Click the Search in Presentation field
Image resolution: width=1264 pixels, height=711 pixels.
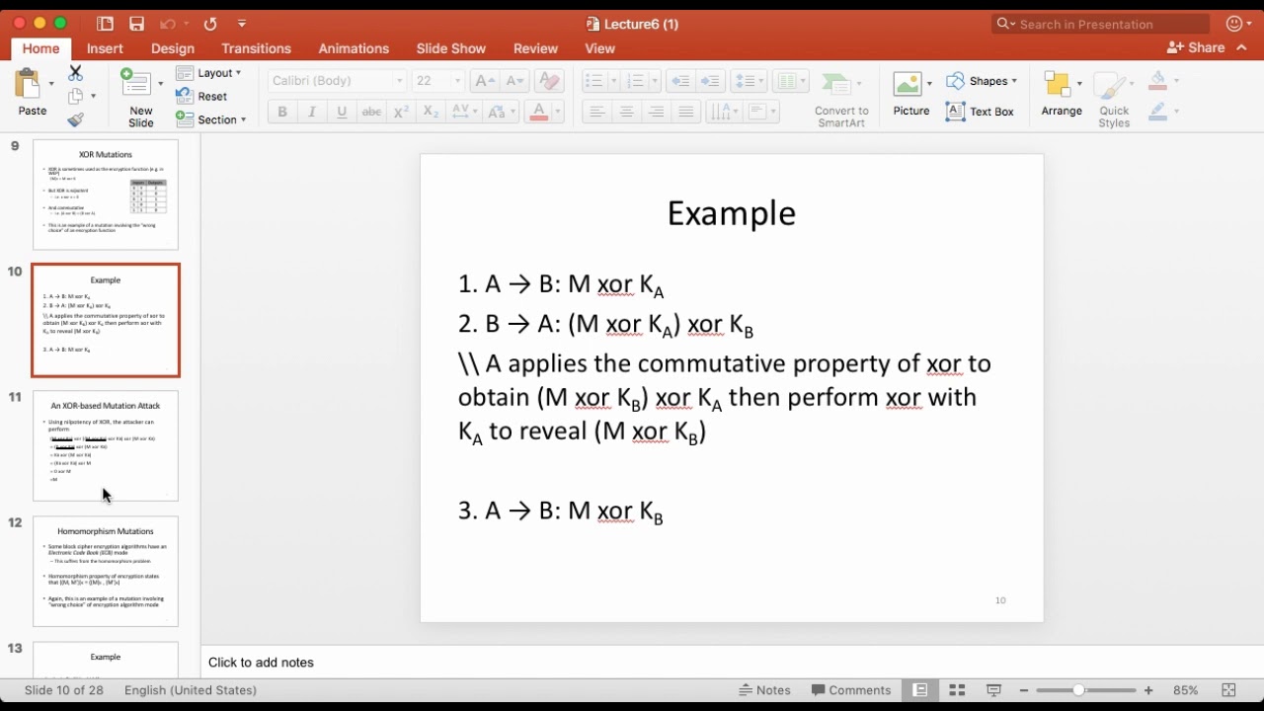[1101, 24]
